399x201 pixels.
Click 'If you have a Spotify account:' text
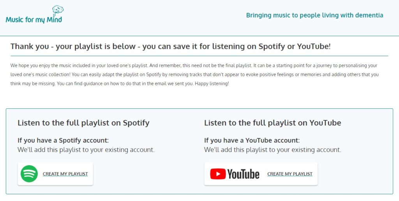point(63,141)
